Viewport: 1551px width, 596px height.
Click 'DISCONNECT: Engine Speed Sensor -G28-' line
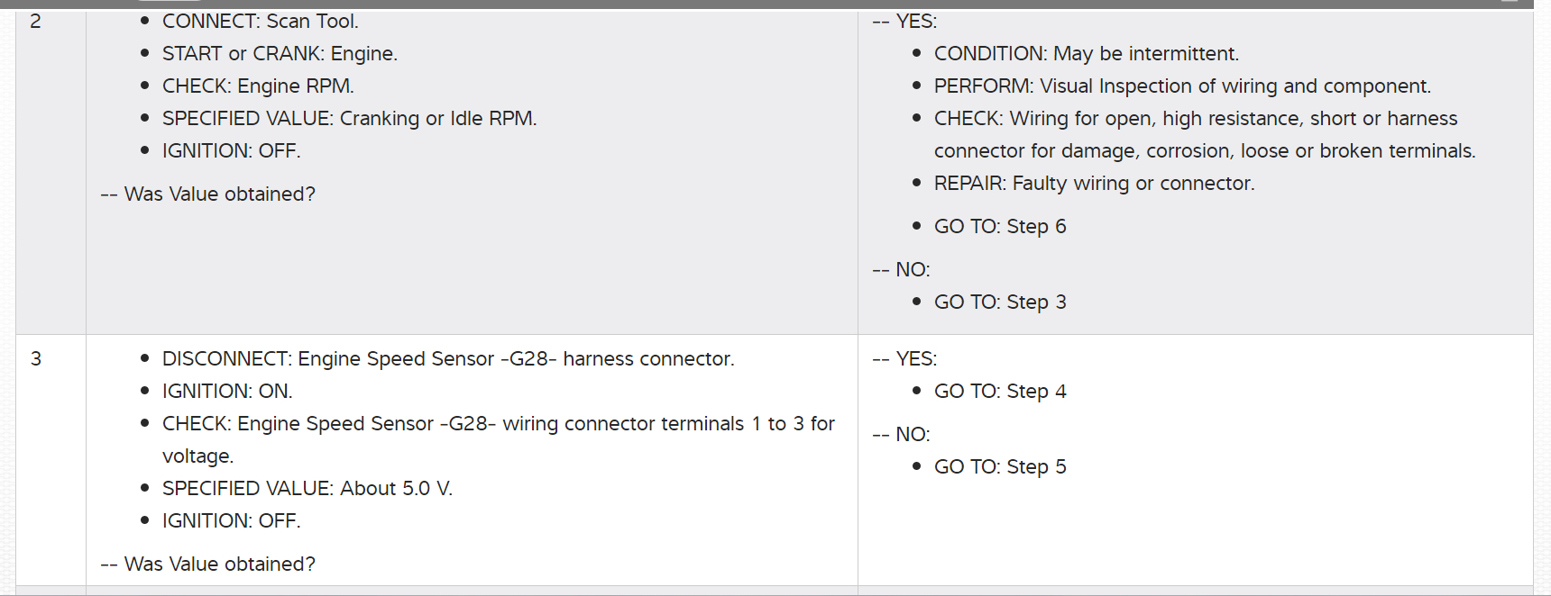(x=448, y=359)
